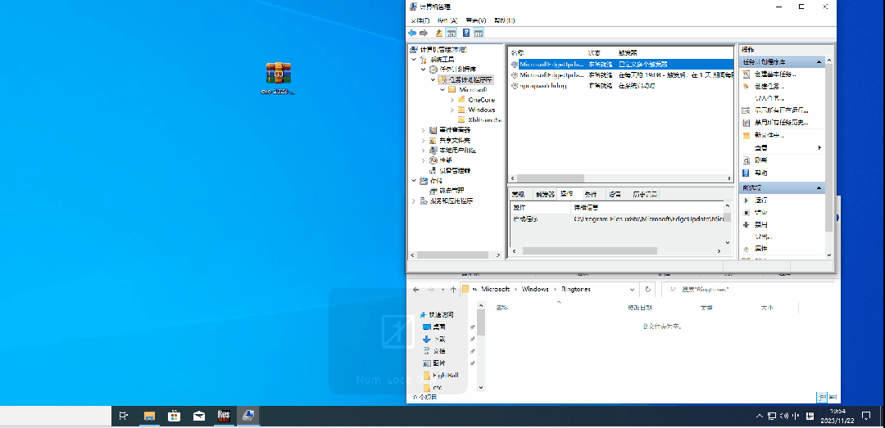Click 运行 to run the selected task
Image resolution: width=885 pixels, height=428 pixels.
tap(760, 200)
